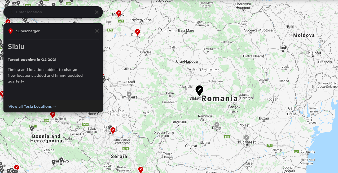Select the red Supercharger pin at Miskolc
Viewport: 338px width, 173px height.
[119, 13]
